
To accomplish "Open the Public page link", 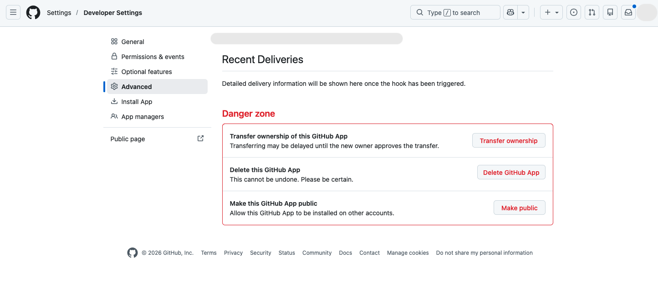I will (157, 139).
